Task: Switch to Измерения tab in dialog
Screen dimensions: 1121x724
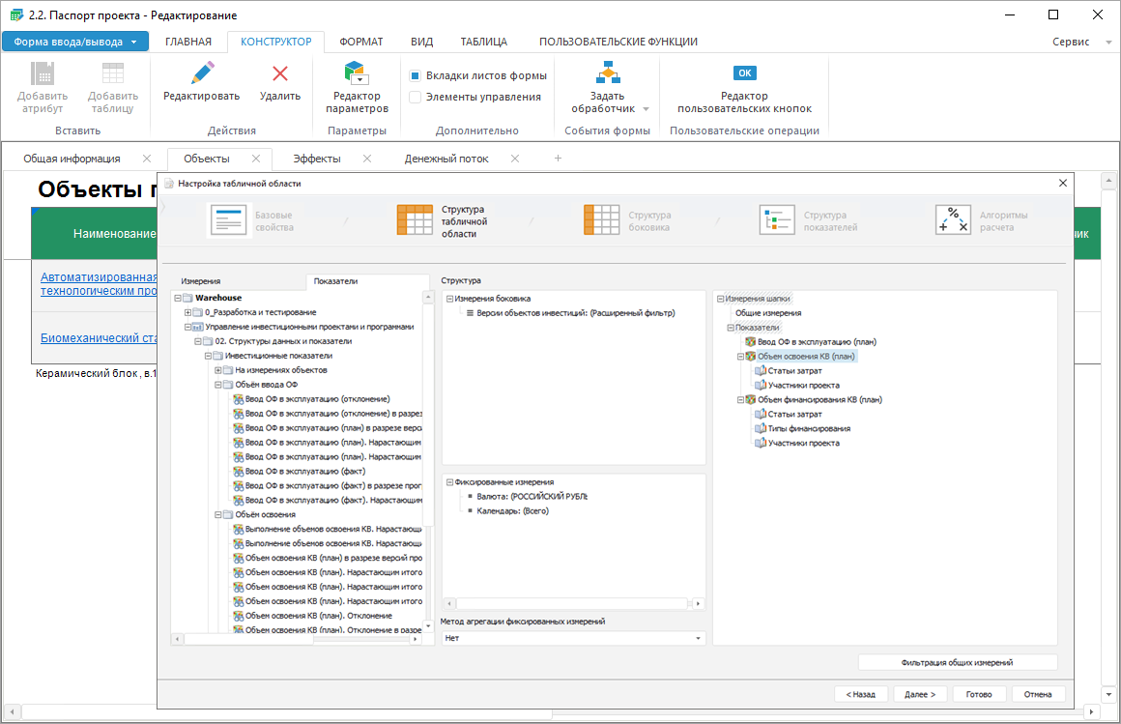Action: point(201,281)
